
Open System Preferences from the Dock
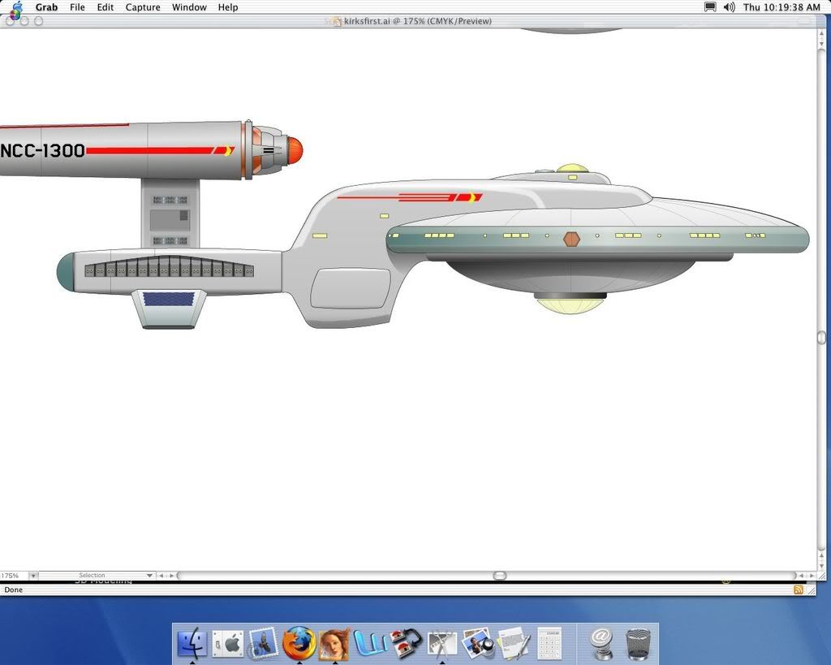[227, 644]
